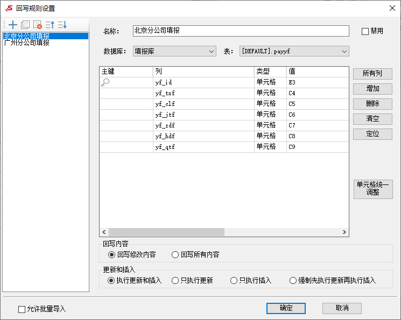Click the value cell C9

tap(318, 147)
